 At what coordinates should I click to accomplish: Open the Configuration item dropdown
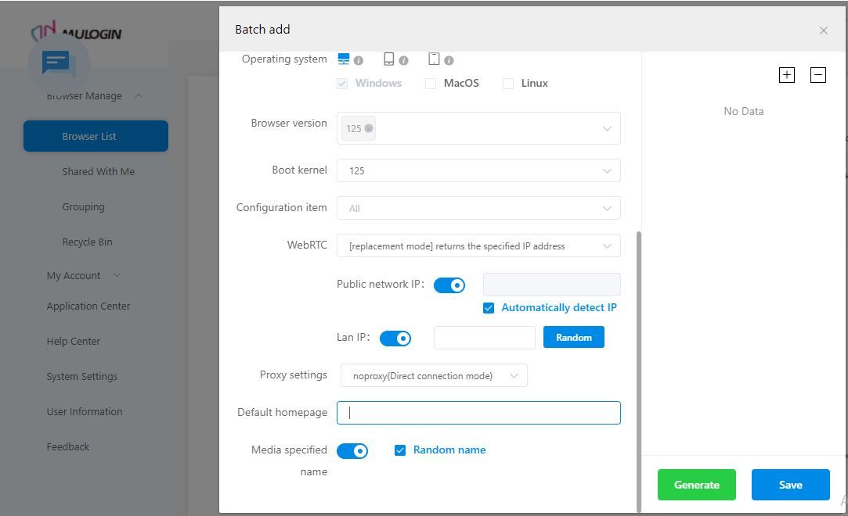[x=478, y=208]
